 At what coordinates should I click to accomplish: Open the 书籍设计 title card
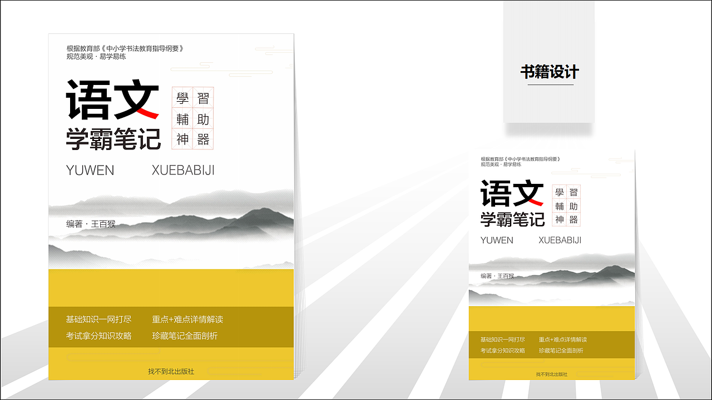[x=550, y=71]
